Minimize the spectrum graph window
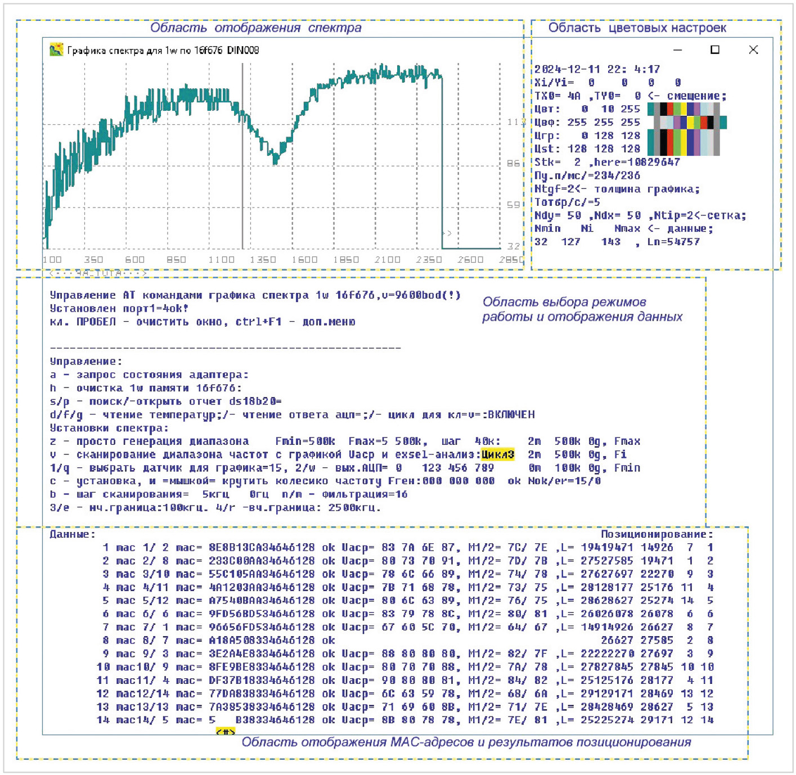The height and width of the screenshot is (775, 796). pos(678,50)
